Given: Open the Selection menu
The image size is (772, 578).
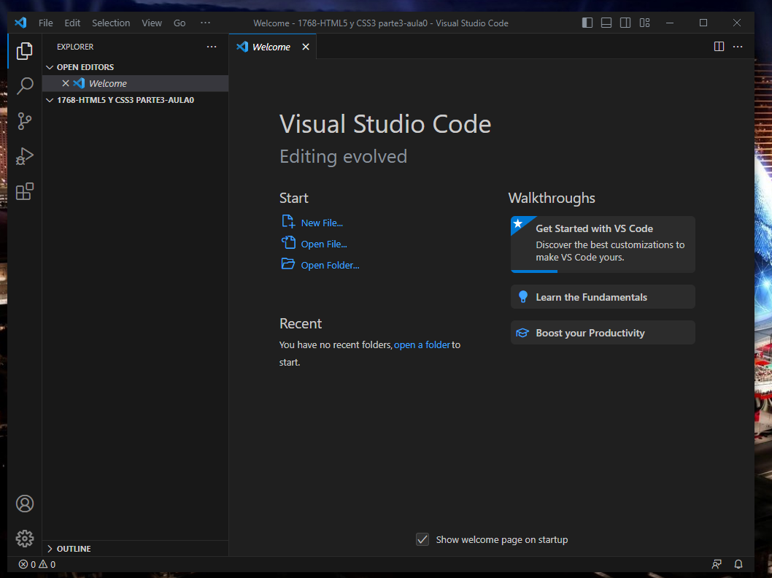Looking at the screenshot, I should tap(111, 23).
